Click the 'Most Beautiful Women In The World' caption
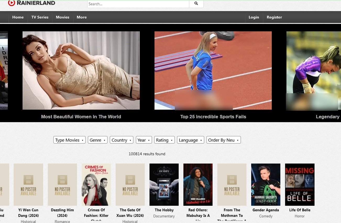341x223 pixels. (x=81, y=117)
